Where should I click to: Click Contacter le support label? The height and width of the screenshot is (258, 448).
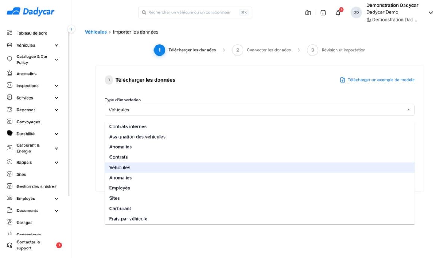coord(28,245)
